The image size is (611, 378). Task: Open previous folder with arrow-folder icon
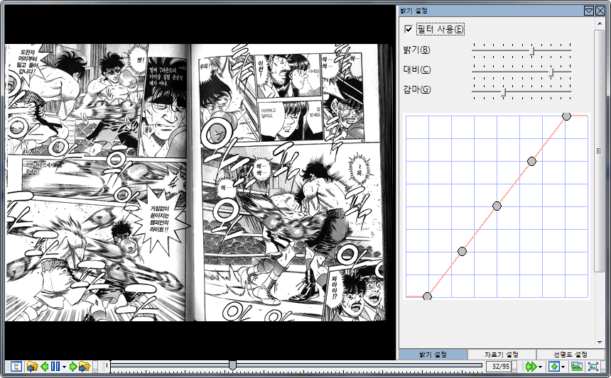tap(33, 367)
